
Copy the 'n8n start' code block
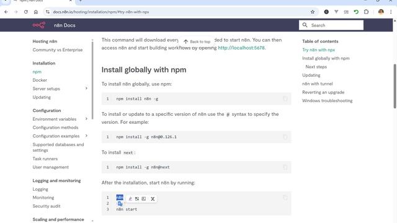[x=285, y=198]
